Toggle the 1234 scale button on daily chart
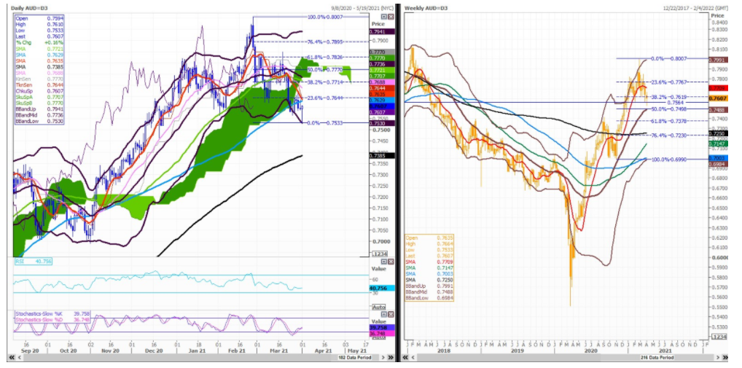 coord(380,253)
